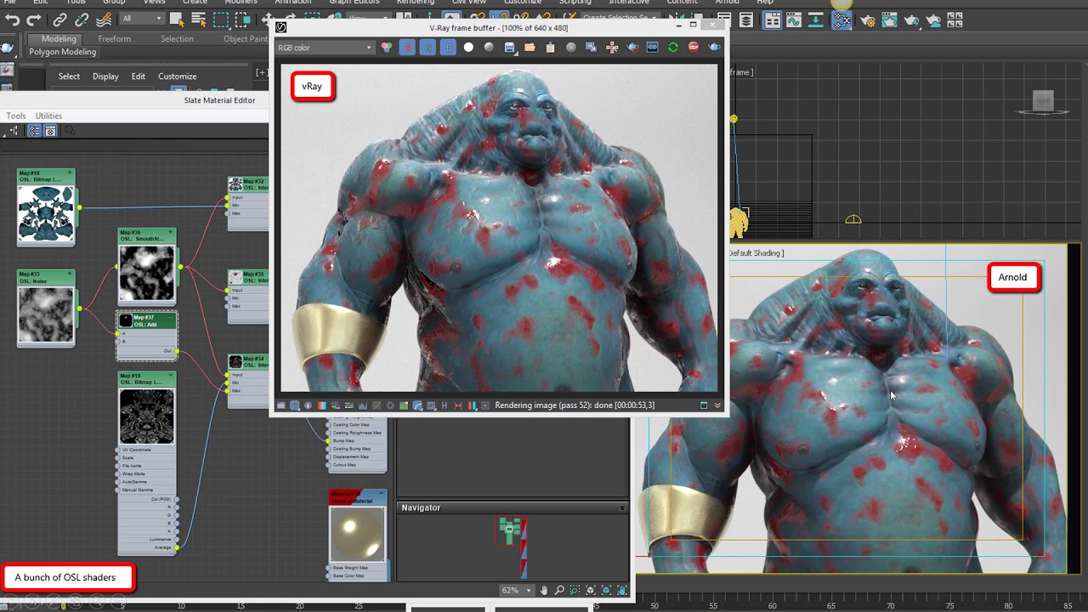Toggle the red channel in V-Ray buffer

click(407, 48)
